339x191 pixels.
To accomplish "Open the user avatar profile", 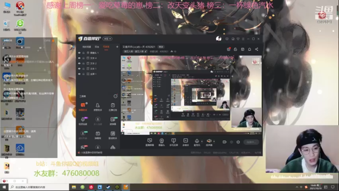I will tap(219, 39).
